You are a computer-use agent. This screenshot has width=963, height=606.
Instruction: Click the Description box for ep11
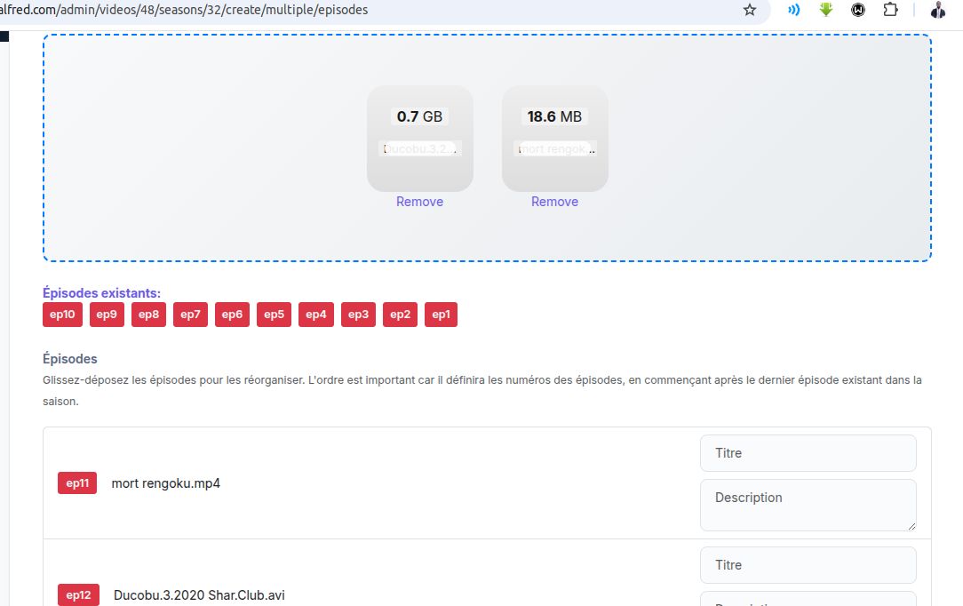pos(808,505)
